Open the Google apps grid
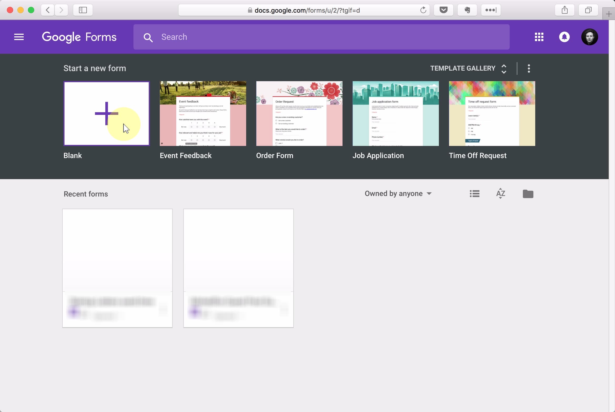 (x=539, y=37)
